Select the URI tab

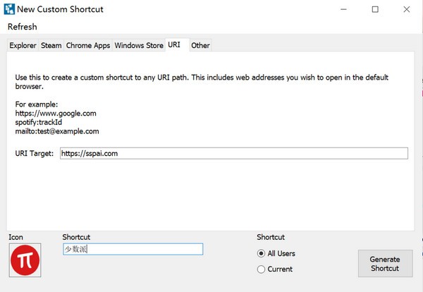tap(175, 45)
